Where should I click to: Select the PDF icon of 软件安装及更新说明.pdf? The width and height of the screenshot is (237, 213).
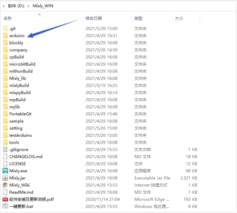[x=5, y=199]
